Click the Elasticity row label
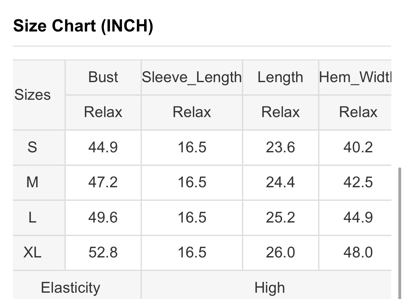 coord(70,288)
